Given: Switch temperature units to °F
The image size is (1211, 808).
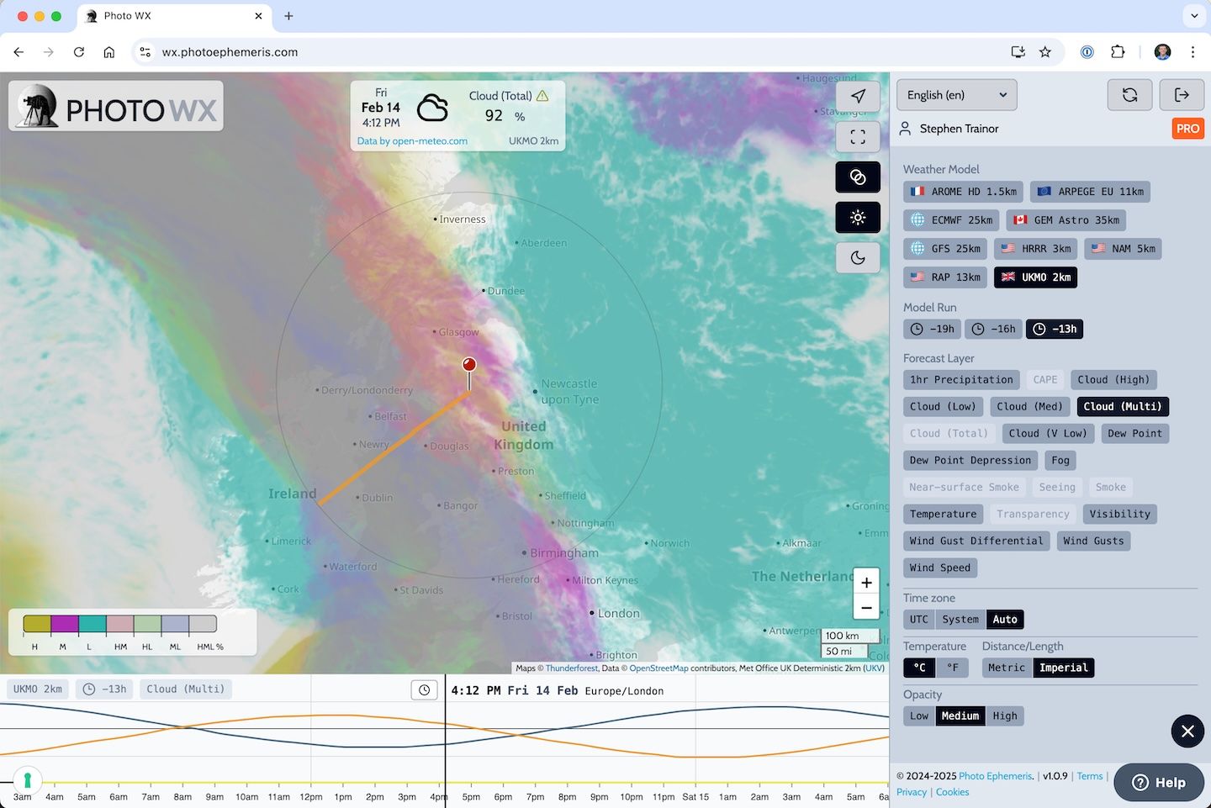Looking at the screenshot, I should [x=952, y=667].
